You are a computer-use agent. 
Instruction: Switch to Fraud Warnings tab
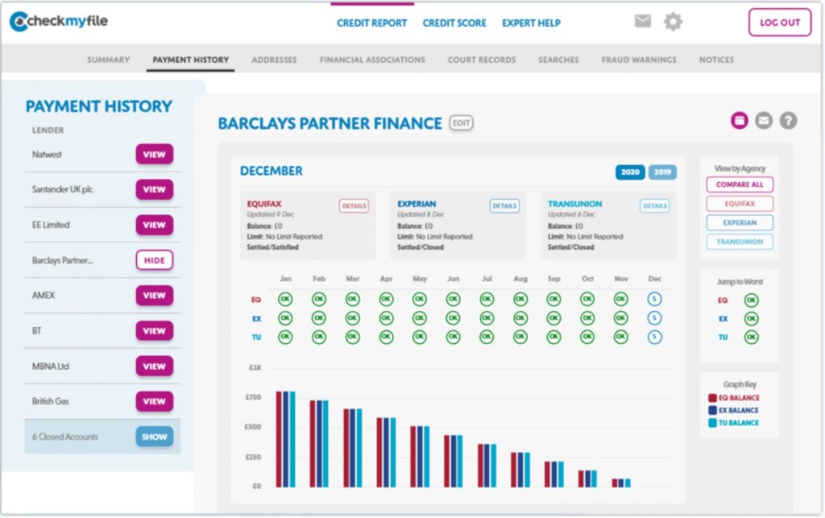coord(639,60)
